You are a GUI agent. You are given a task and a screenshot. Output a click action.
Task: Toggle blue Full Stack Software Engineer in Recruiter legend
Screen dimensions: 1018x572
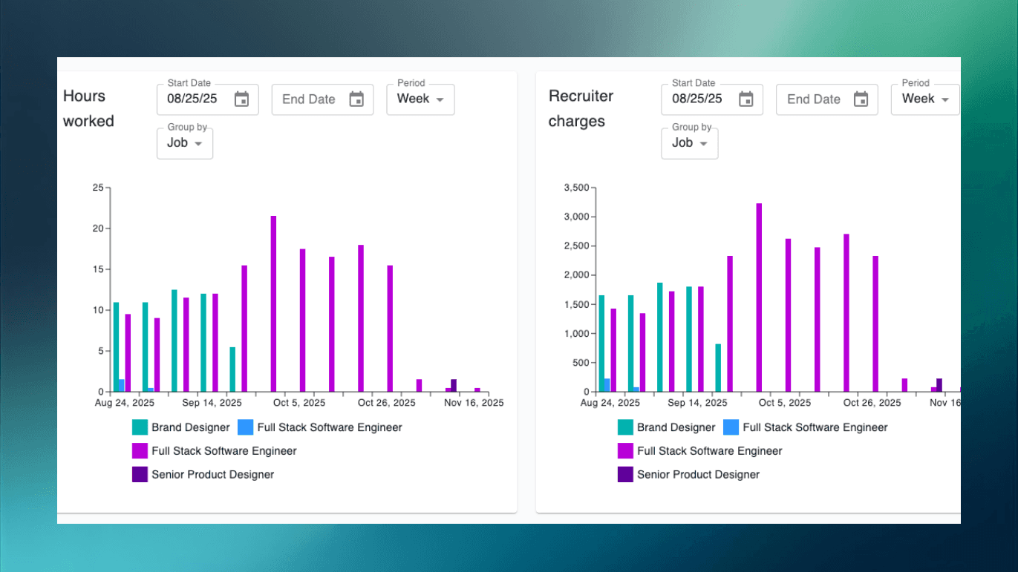[x=806, y=427]
